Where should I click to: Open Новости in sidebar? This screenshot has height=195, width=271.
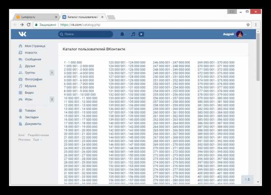(31, 53)
